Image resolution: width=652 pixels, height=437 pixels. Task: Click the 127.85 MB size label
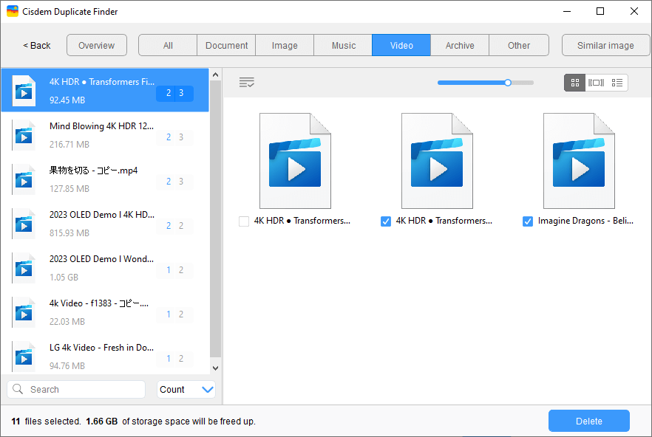coord(69,189)
